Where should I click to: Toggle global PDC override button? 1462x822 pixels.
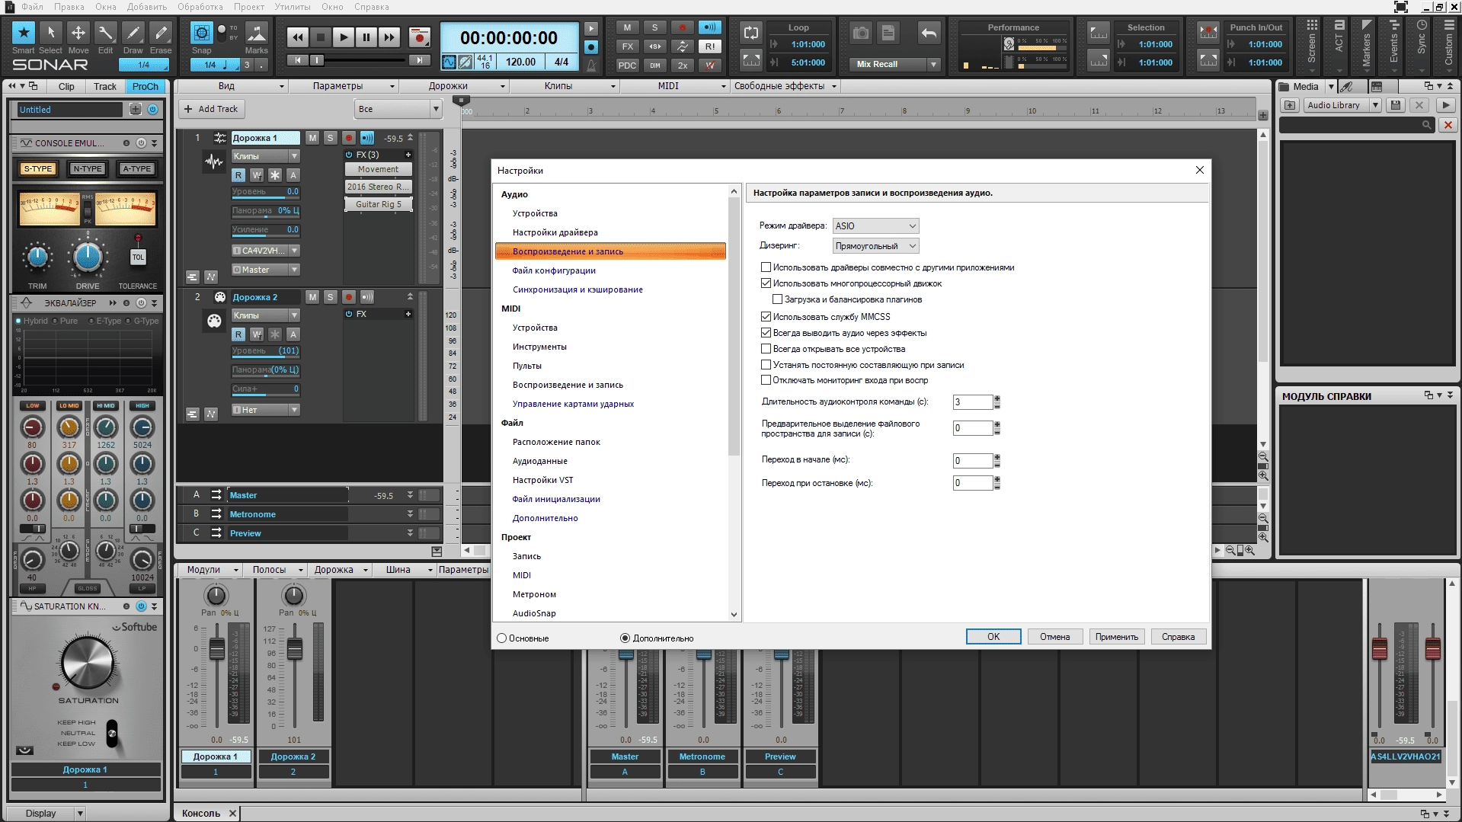click(627, 65)
